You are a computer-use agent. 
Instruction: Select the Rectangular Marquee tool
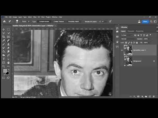(8, 29)
